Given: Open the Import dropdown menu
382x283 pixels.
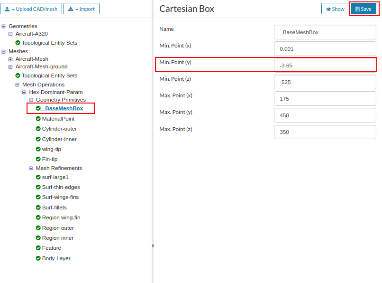Looking at the screenshot, I should [81, 9].
